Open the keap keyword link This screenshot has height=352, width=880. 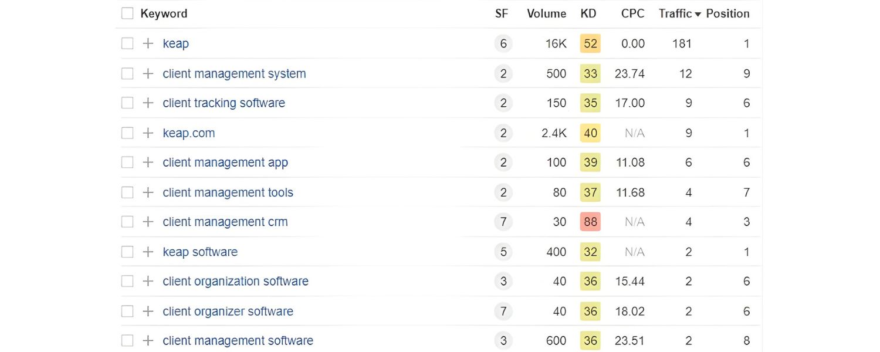[175, 43]
